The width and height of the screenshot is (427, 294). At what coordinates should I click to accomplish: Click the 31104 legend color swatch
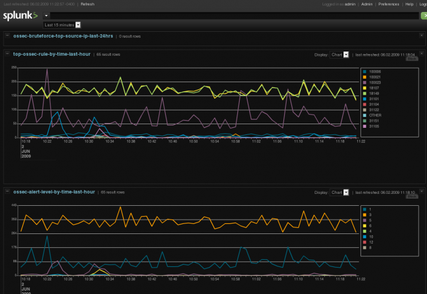[365, 104]
